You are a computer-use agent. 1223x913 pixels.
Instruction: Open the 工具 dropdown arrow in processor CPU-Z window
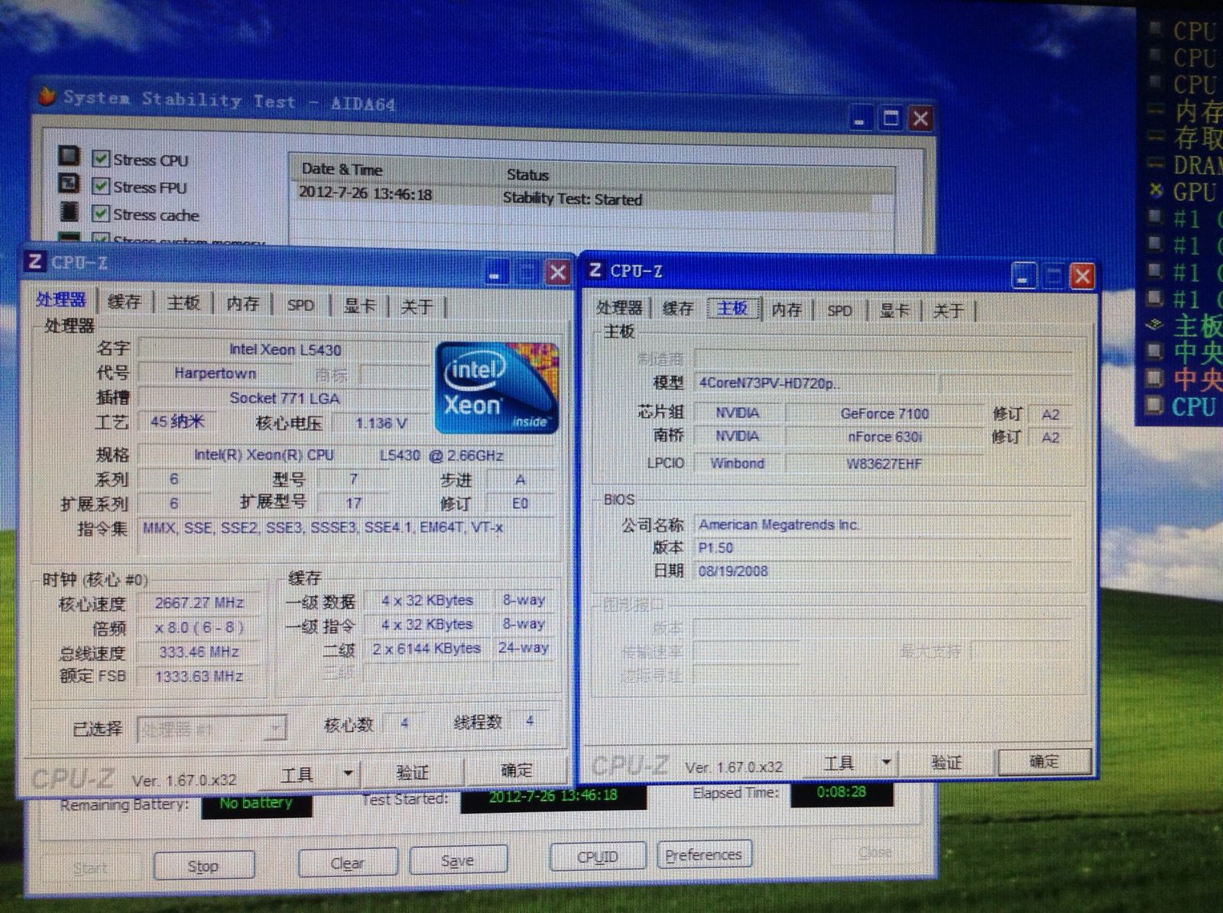click(x=348, y=774)
